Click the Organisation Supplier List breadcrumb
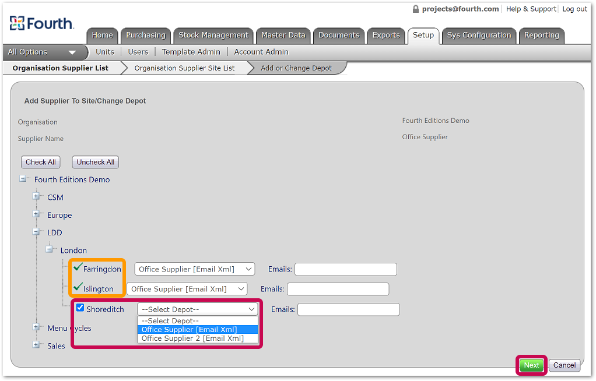The width and height of the screenshot is (596, 381). [x=61, y=68]
